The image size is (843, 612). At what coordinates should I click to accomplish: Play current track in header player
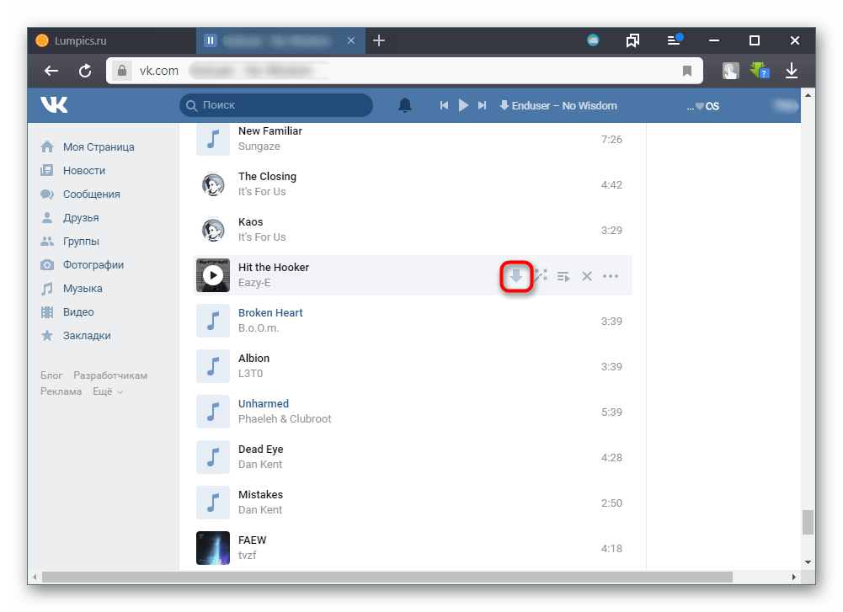463,105
